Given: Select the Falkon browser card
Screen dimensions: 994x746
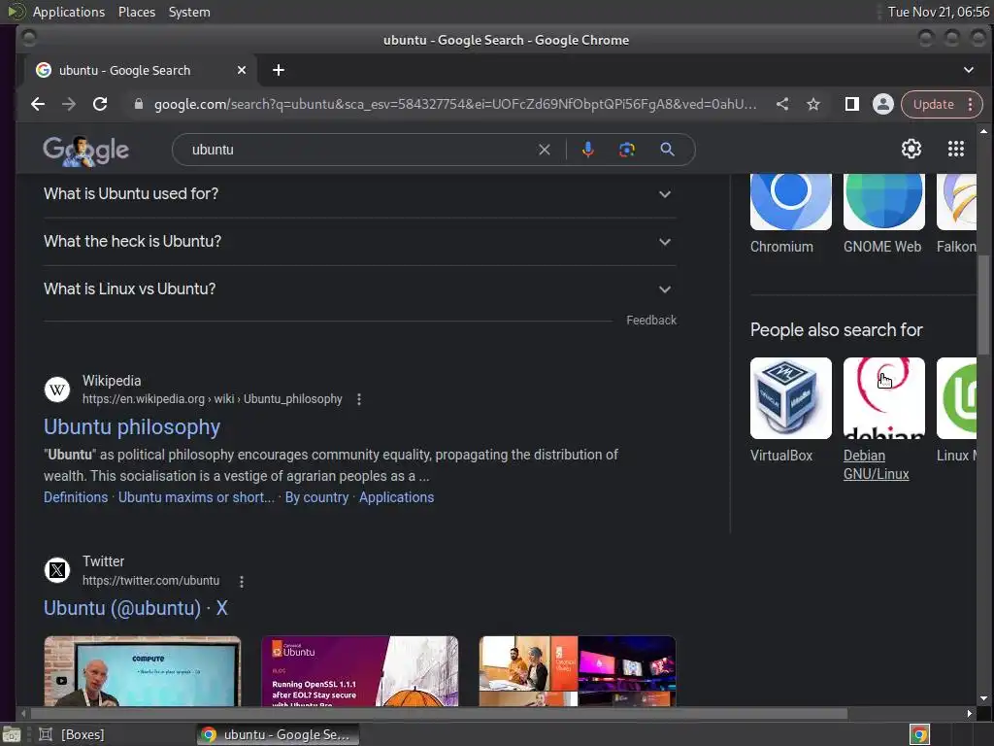Looking at the screenshot, I should click(x=956, y=215).
